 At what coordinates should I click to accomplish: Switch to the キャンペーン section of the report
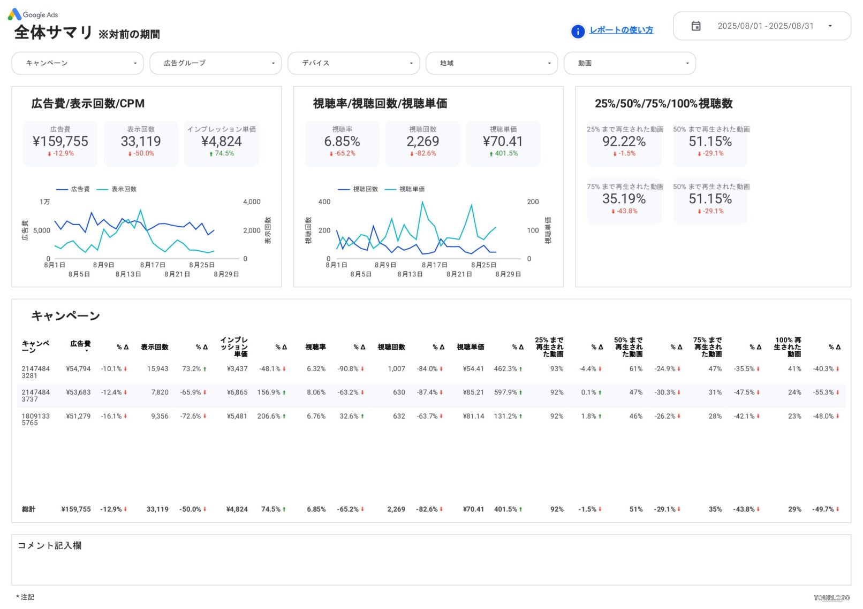[65, 315]
